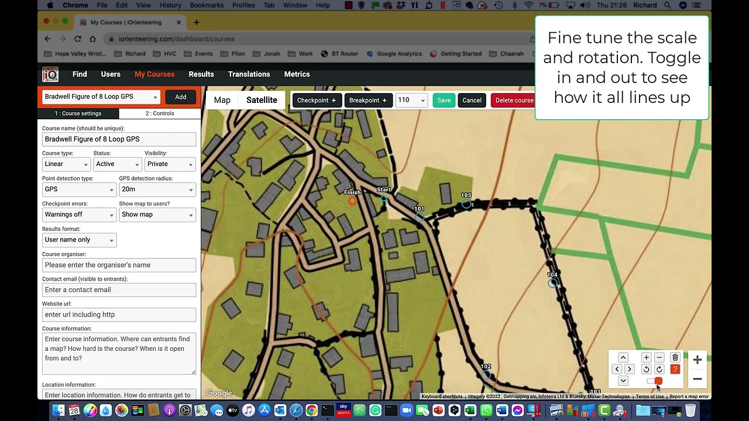This screenshot has height=421, width=749.
Task: Open GPS detection radius dropdown 20m
Action: pos(157,189)
